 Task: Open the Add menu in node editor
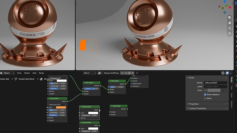coord(34,73)
